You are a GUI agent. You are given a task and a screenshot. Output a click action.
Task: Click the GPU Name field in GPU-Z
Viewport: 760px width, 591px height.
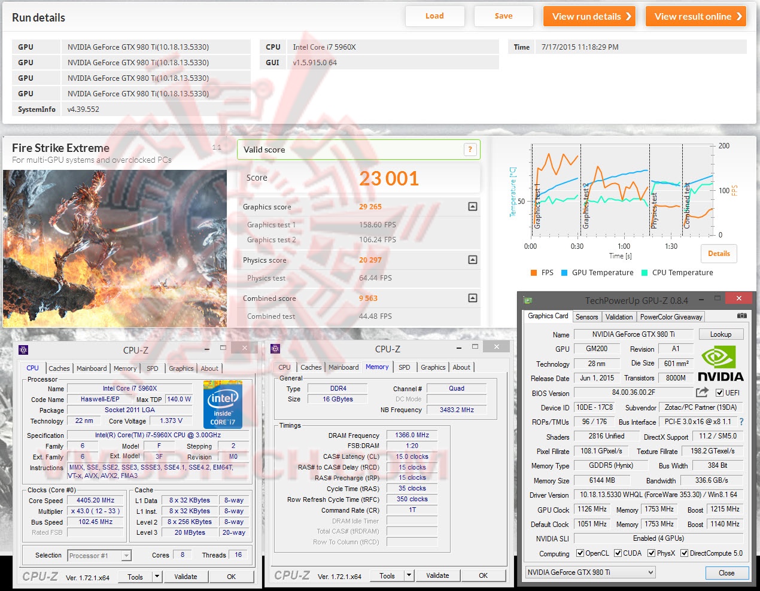pos(633,334)
